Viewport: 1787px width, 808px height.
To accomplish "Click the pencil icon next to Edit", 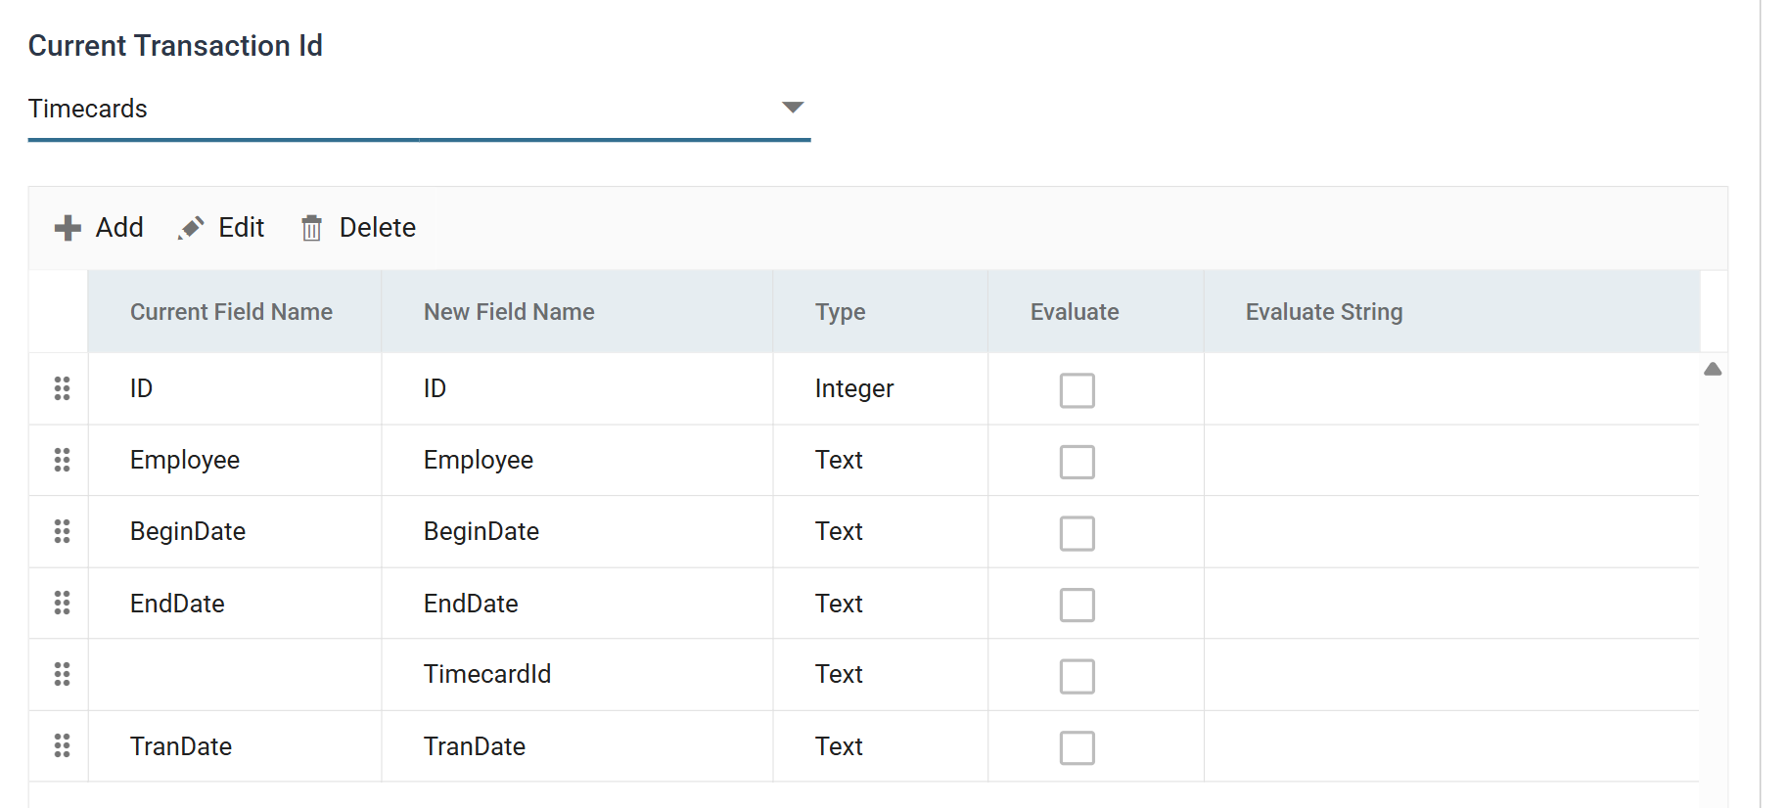I will pos(191,228).
